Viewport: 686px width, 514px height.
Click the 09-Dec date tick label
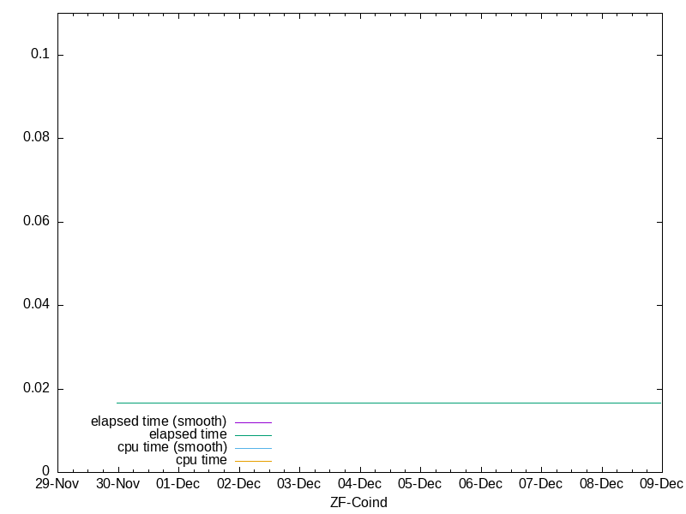click(x=661, y=484)
